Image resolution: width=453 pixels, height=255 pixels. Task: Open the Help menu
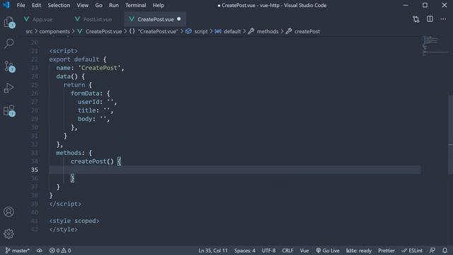click(159, 5)
